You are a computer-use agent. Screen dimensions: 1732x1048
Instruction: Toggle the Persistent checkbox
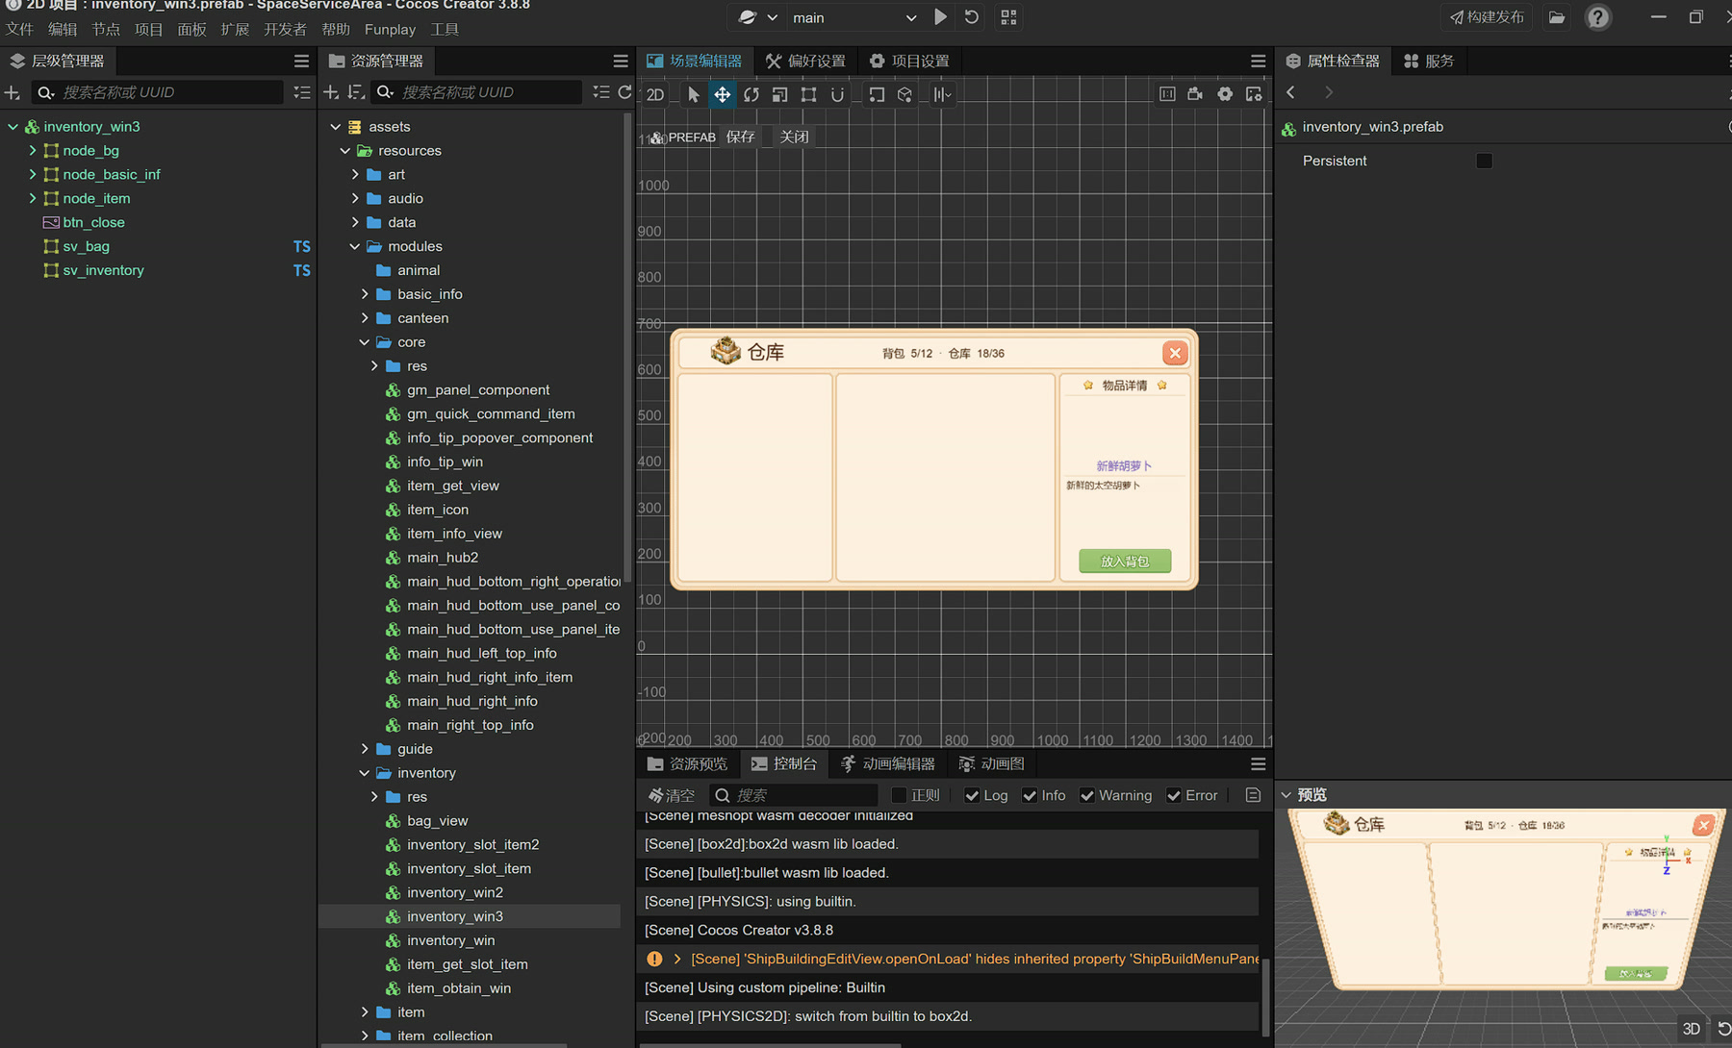click(1484, 161)
